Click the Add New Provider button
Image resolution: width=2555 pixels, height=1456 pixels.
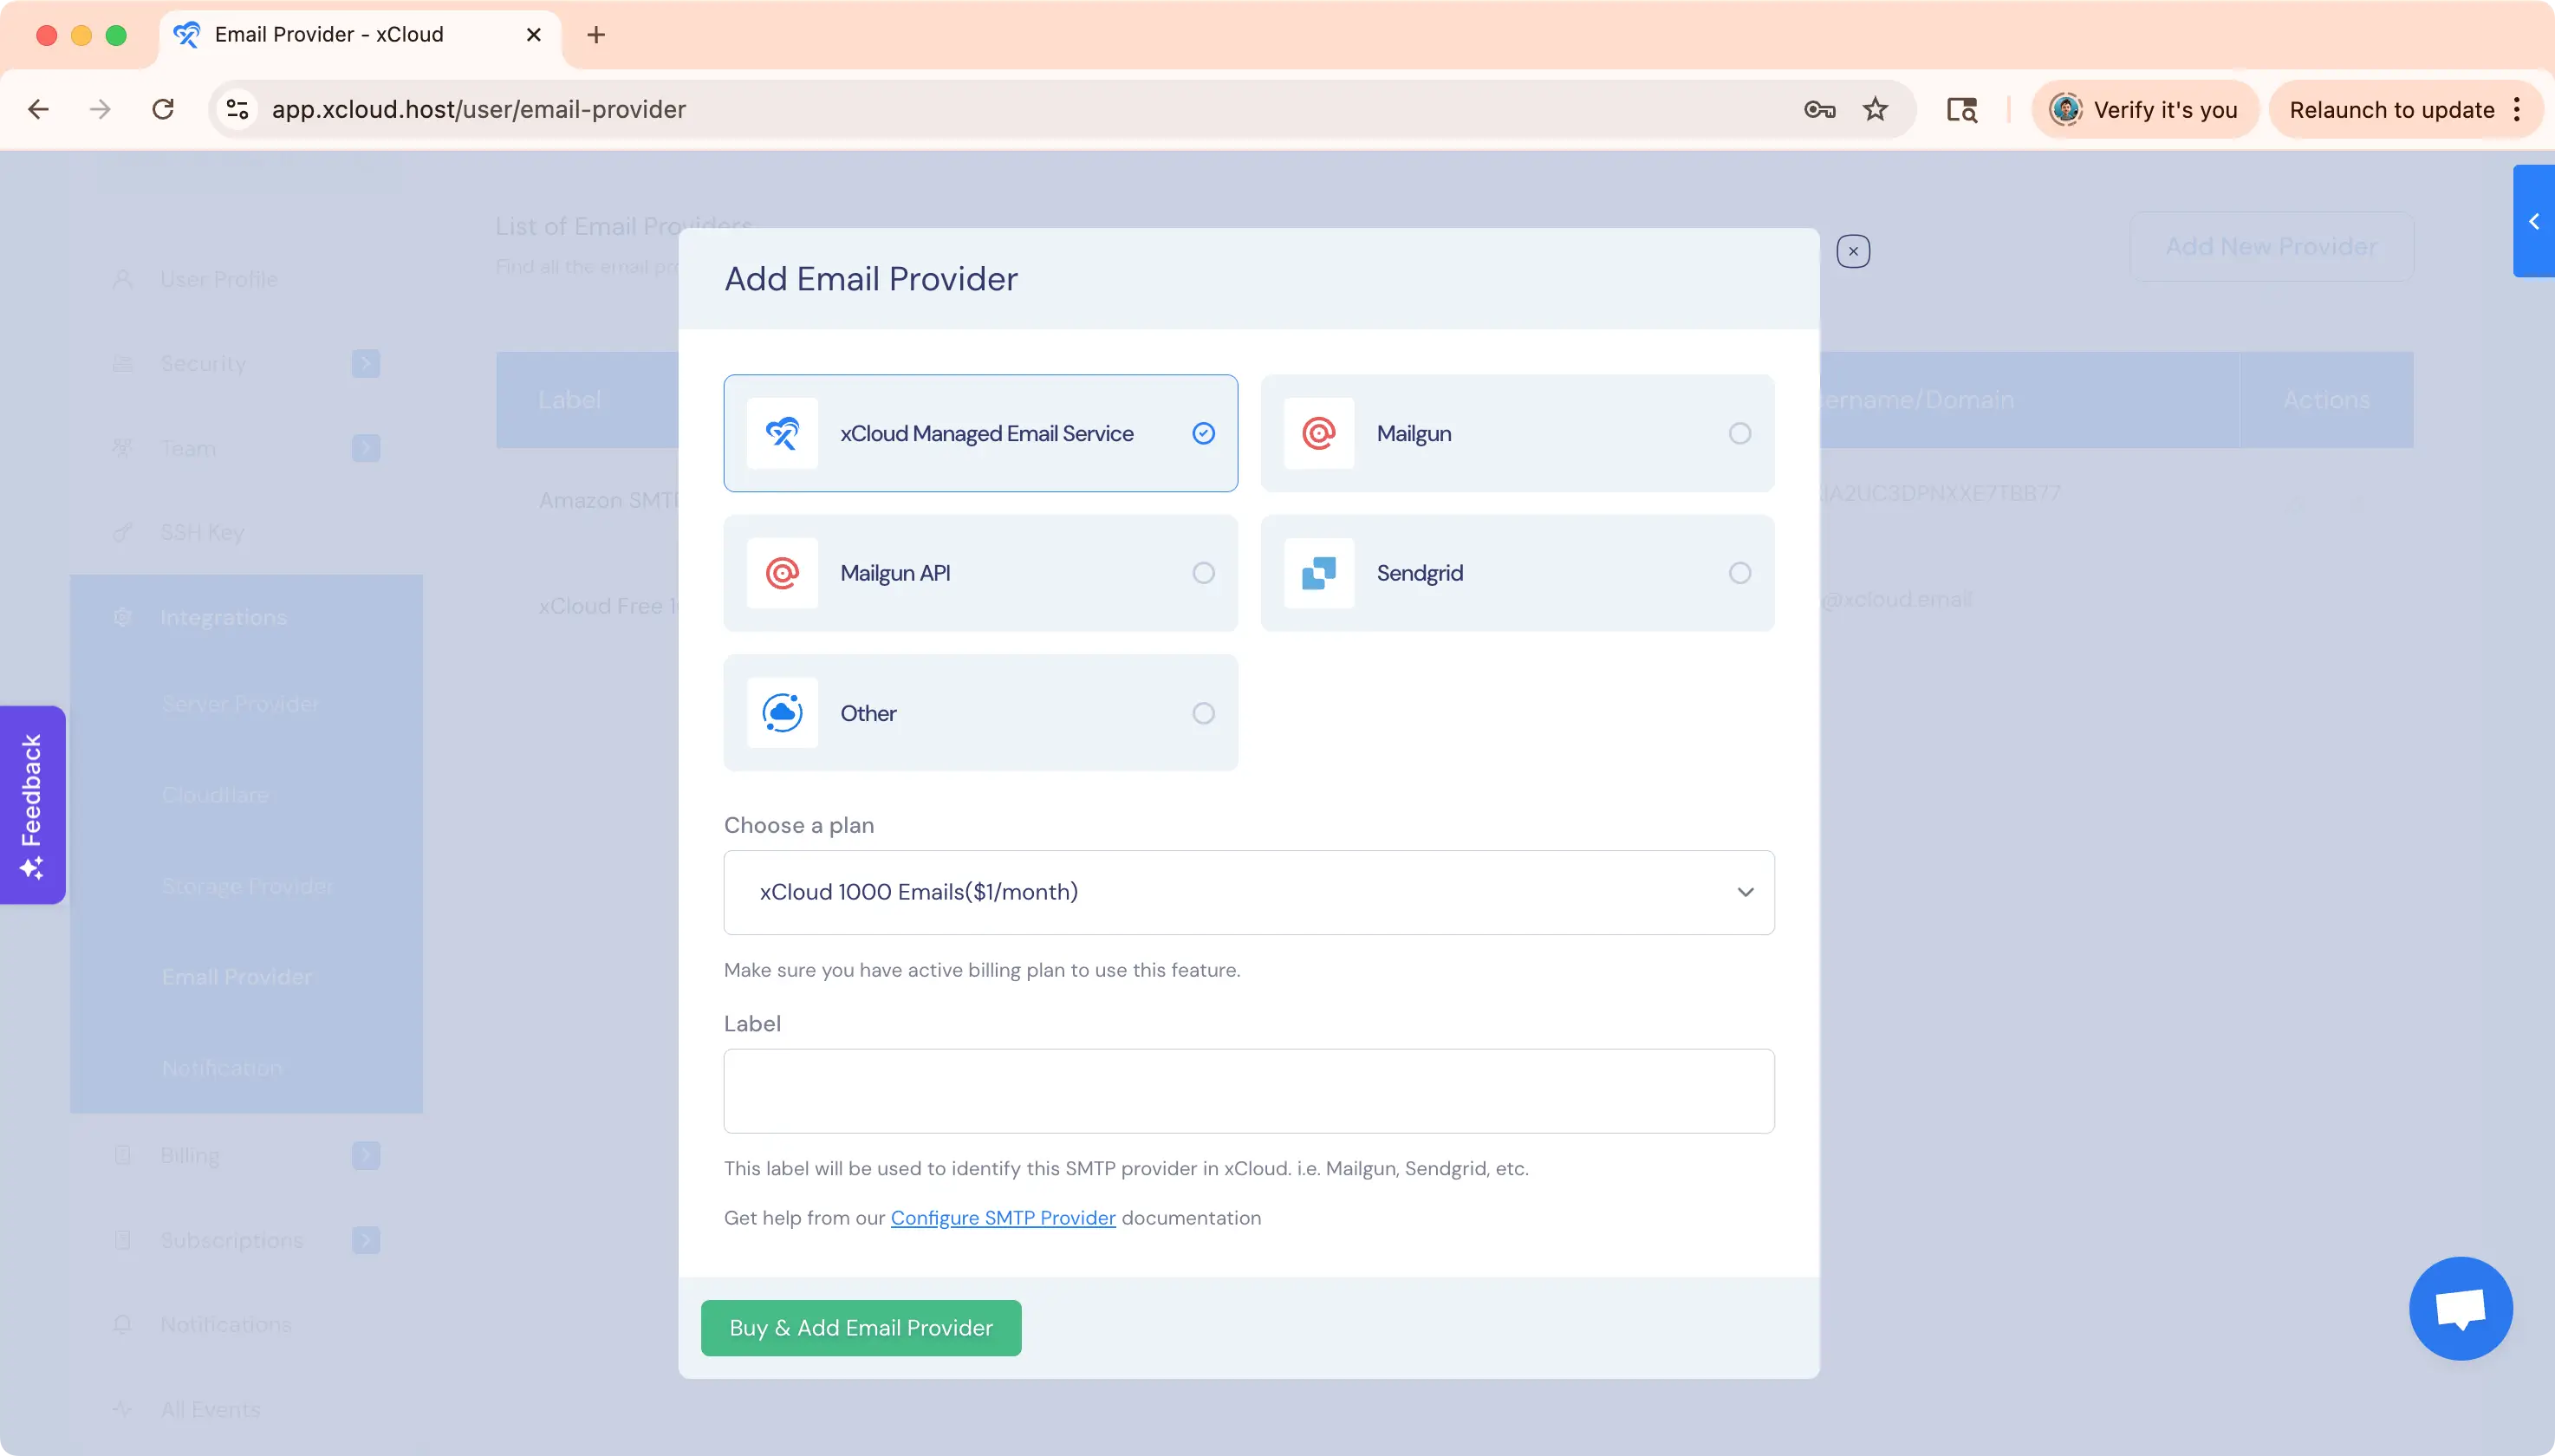point(2271,246)
